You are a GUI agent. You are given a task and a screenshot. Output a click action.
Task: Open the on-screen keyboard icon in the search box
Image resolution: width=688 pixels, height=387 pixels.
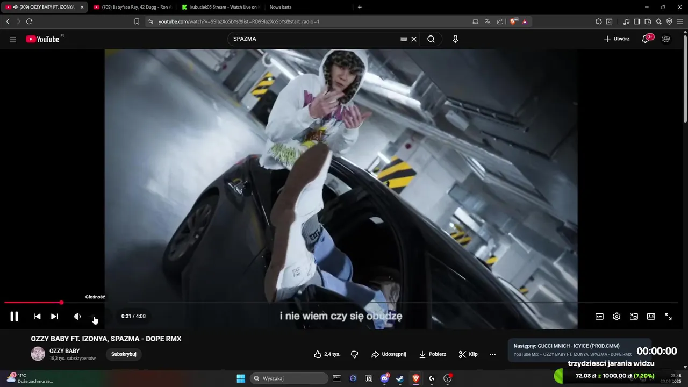(404, 39)
